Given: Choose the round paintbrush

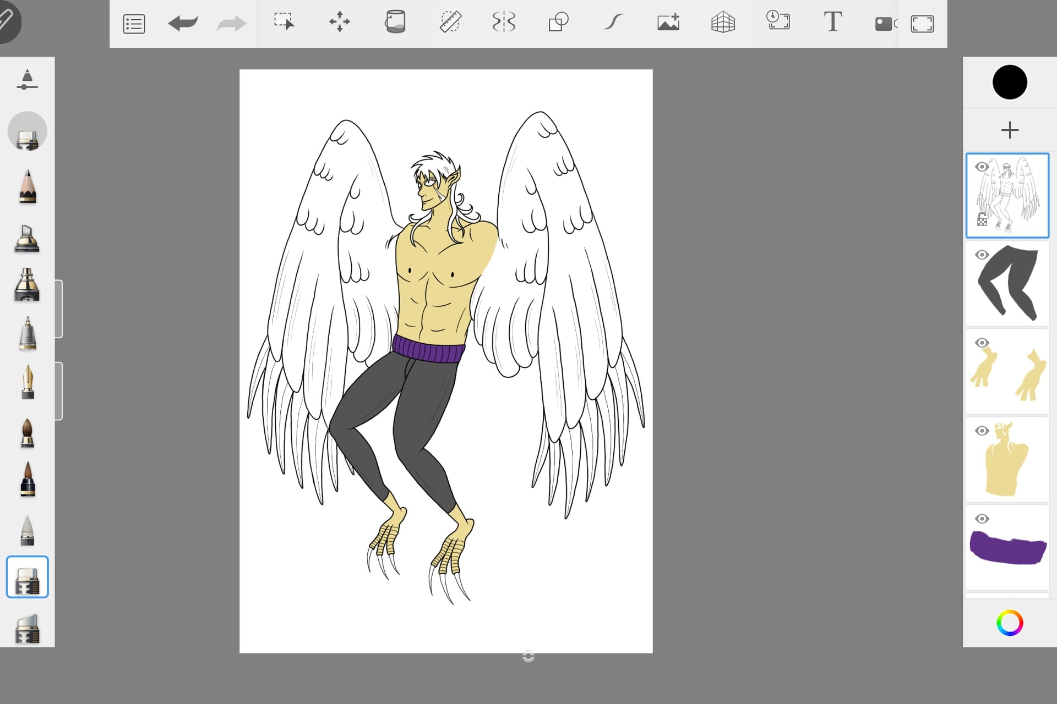Looking at the screenshot, I should click(27, 433).
